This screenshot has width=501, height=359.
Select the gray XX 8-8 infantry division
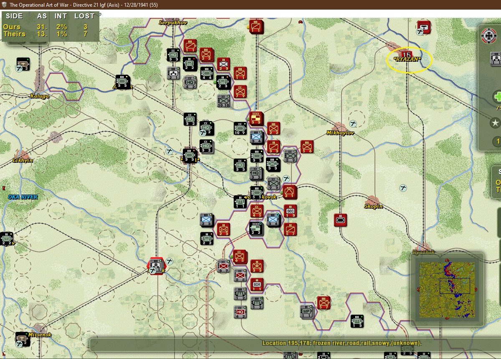click(x=240, y=275)
